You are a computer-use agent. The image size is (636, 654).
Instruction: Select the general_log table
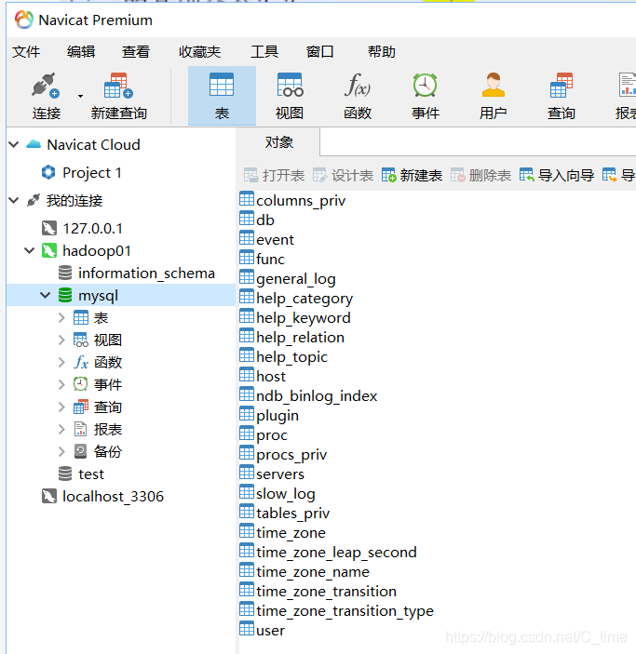(x=296, y=279)
